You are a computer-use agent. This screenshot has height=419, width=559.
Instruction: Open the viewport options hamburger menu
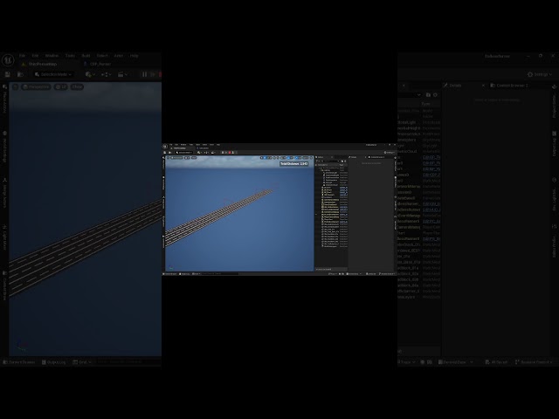[16, 87]
